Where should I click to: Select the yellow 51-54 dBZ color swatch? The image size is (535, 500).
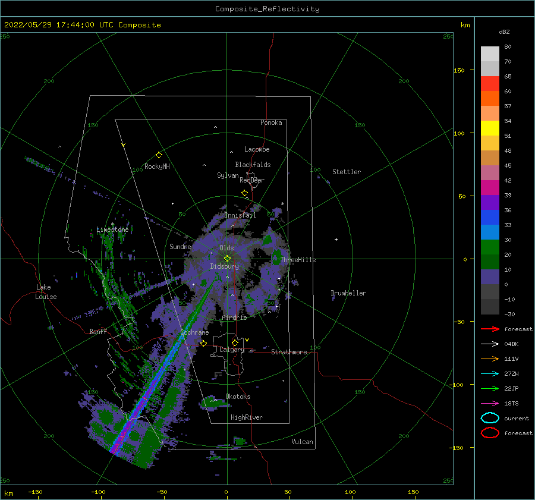click(490, 128)
